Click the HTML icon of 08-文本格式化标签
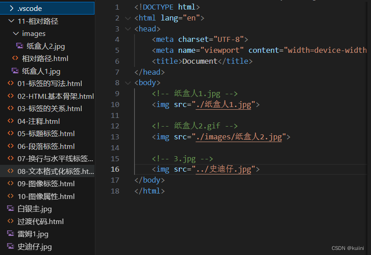This screenshot has width=371, height=255. (x=10, y=171)
